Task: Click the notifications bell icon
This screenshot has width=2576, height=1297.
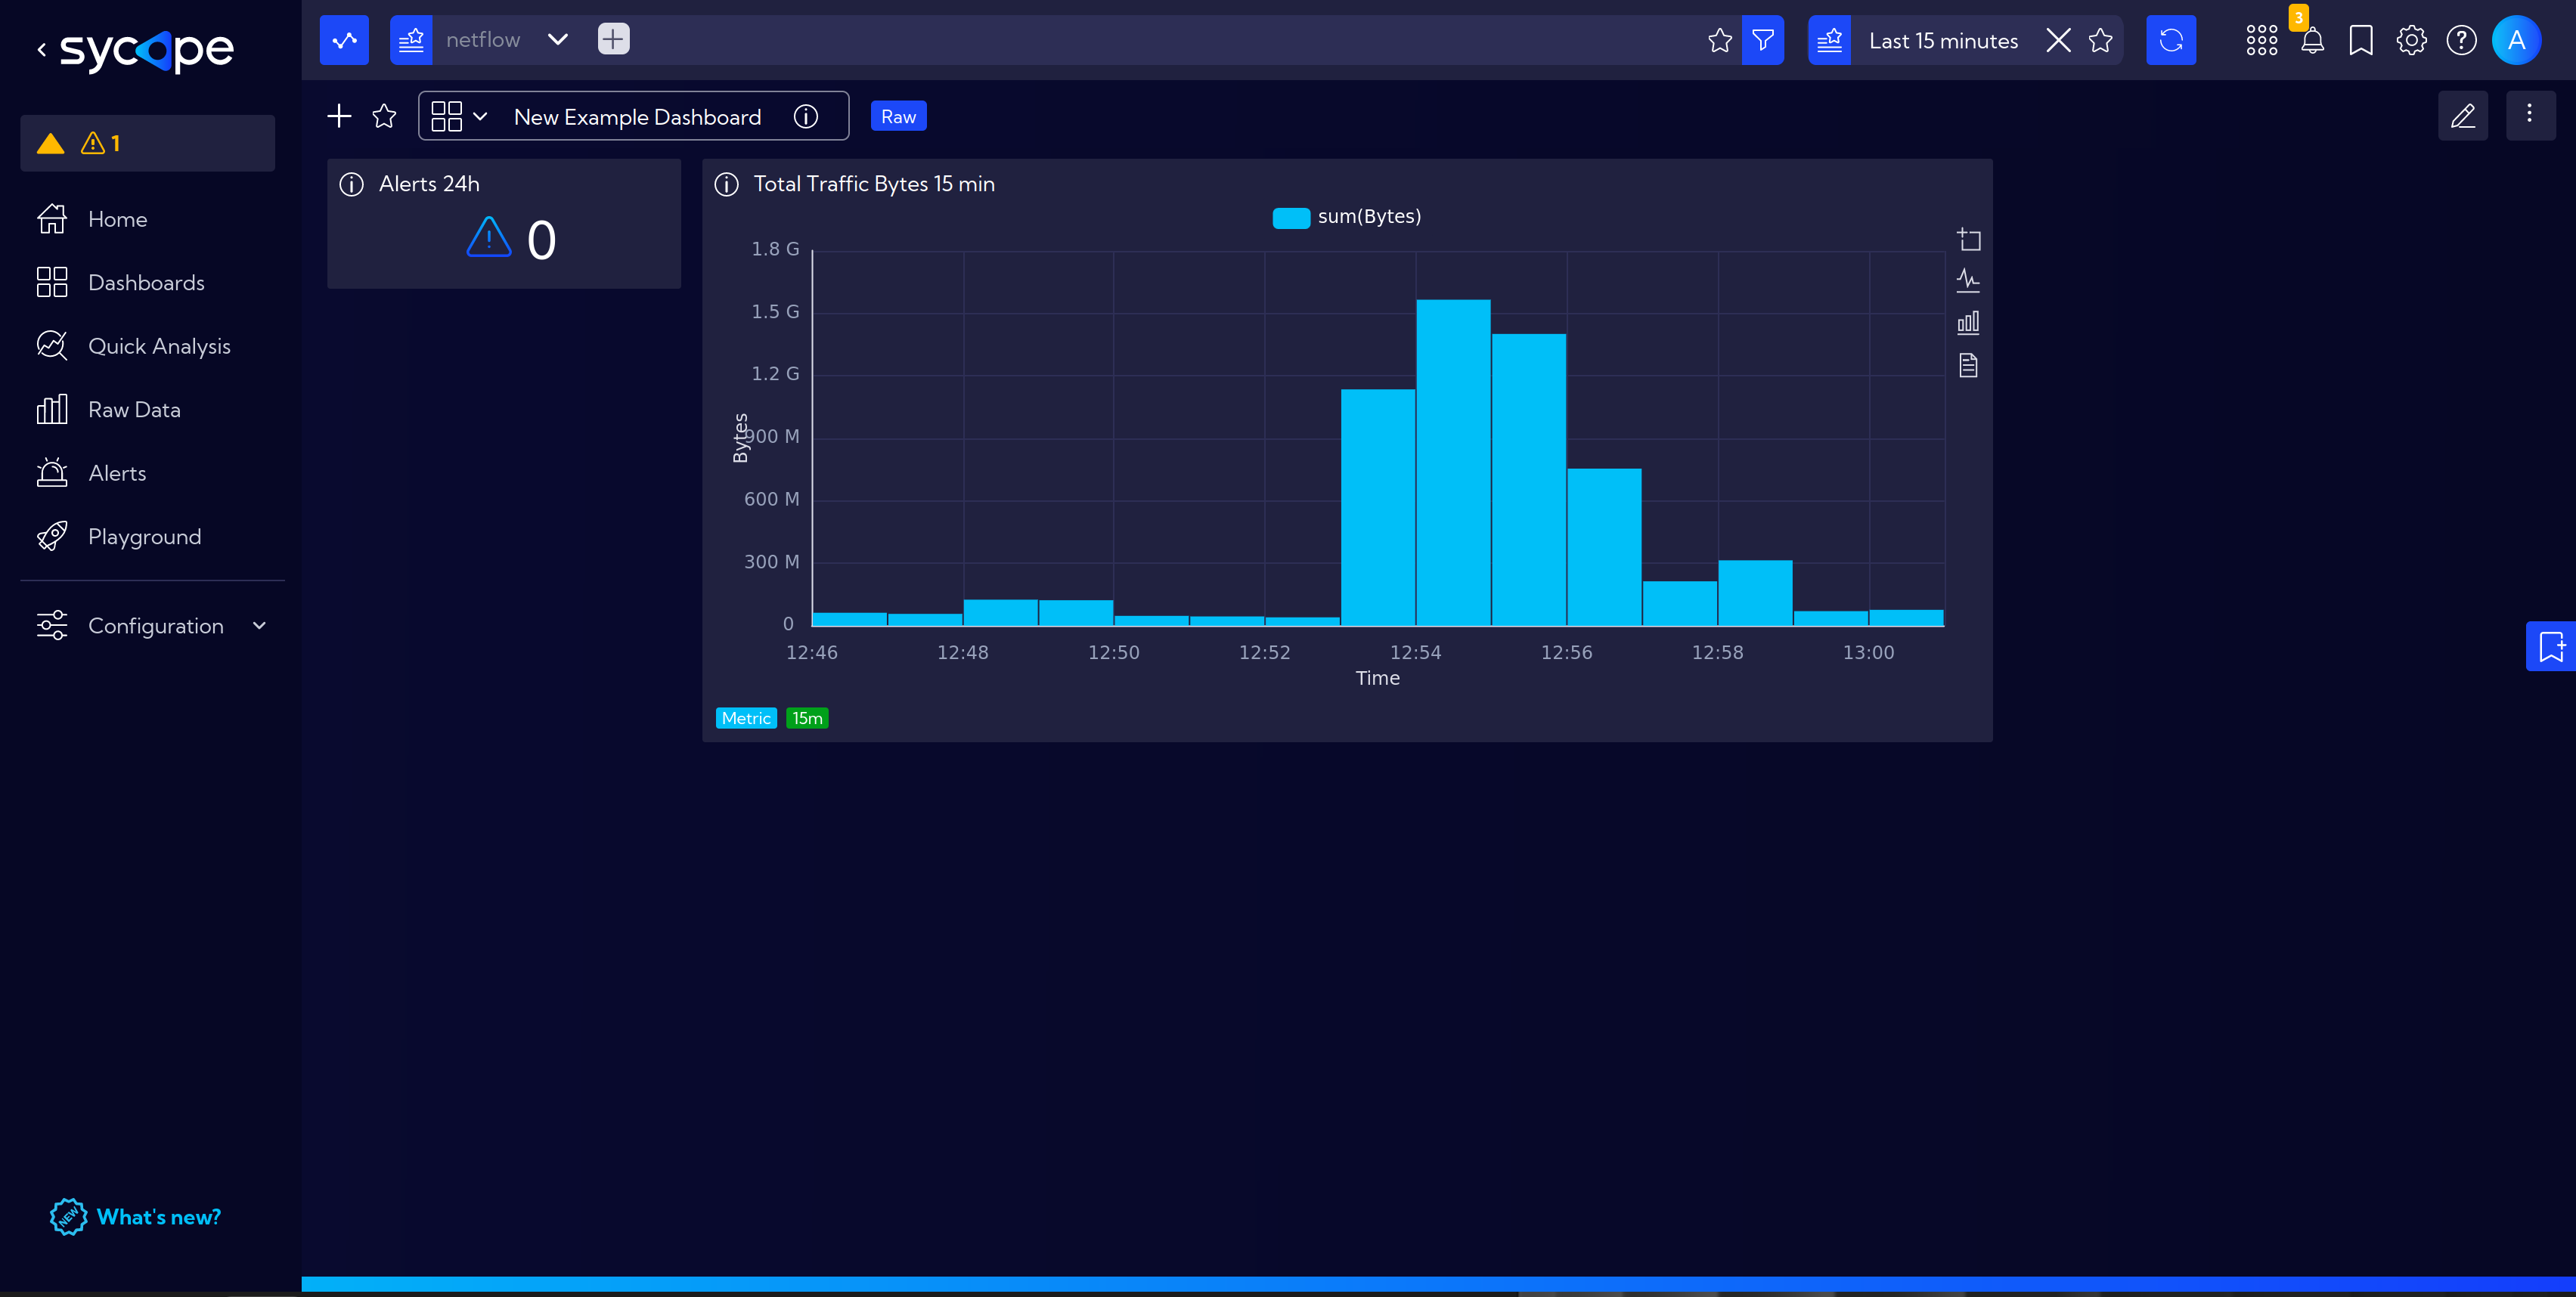Action: pos(2311,40)
